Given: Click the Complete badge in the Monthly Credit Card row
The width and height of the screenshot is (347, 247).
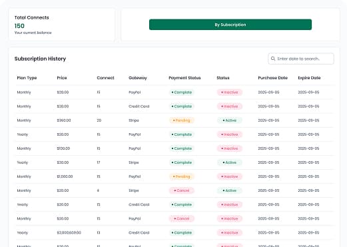Looking at the screenshot, I should pos(182,107).
